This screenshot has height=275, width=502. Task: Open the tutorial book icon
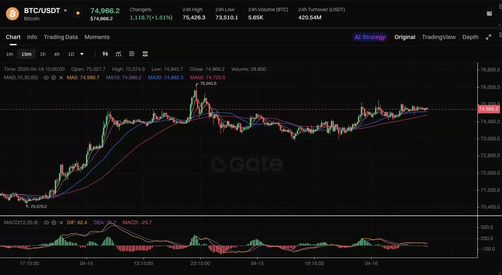click(490, 13)
